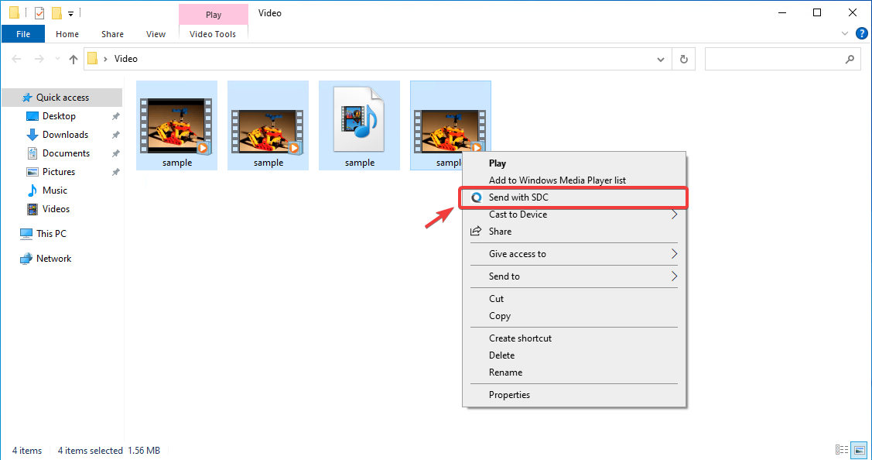The height and width of the screenshot is (460, 872).
Task: Unpin Downloads from Quick access
Action: pos(115,134)
